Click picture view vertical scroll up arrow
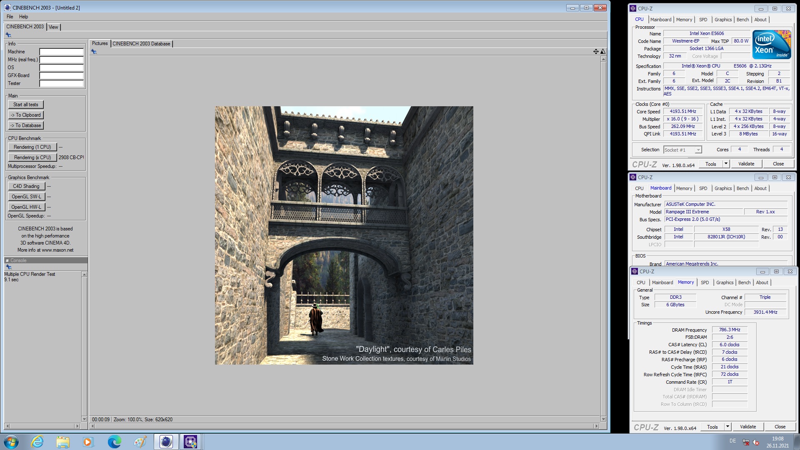Screen dimensions: 800x450 pyautogui.click(x=603, y=59)
